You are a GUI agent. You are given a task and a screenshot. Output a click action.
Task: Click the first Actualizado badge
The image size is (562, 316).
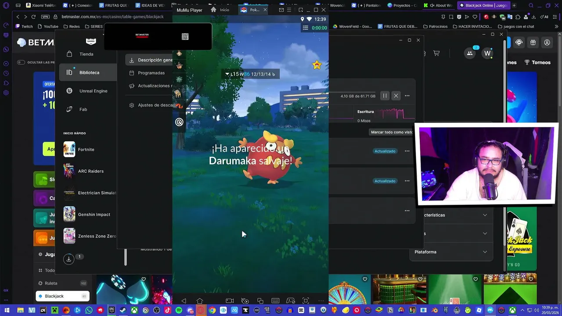pyautogui.click(x=385, y=151)
